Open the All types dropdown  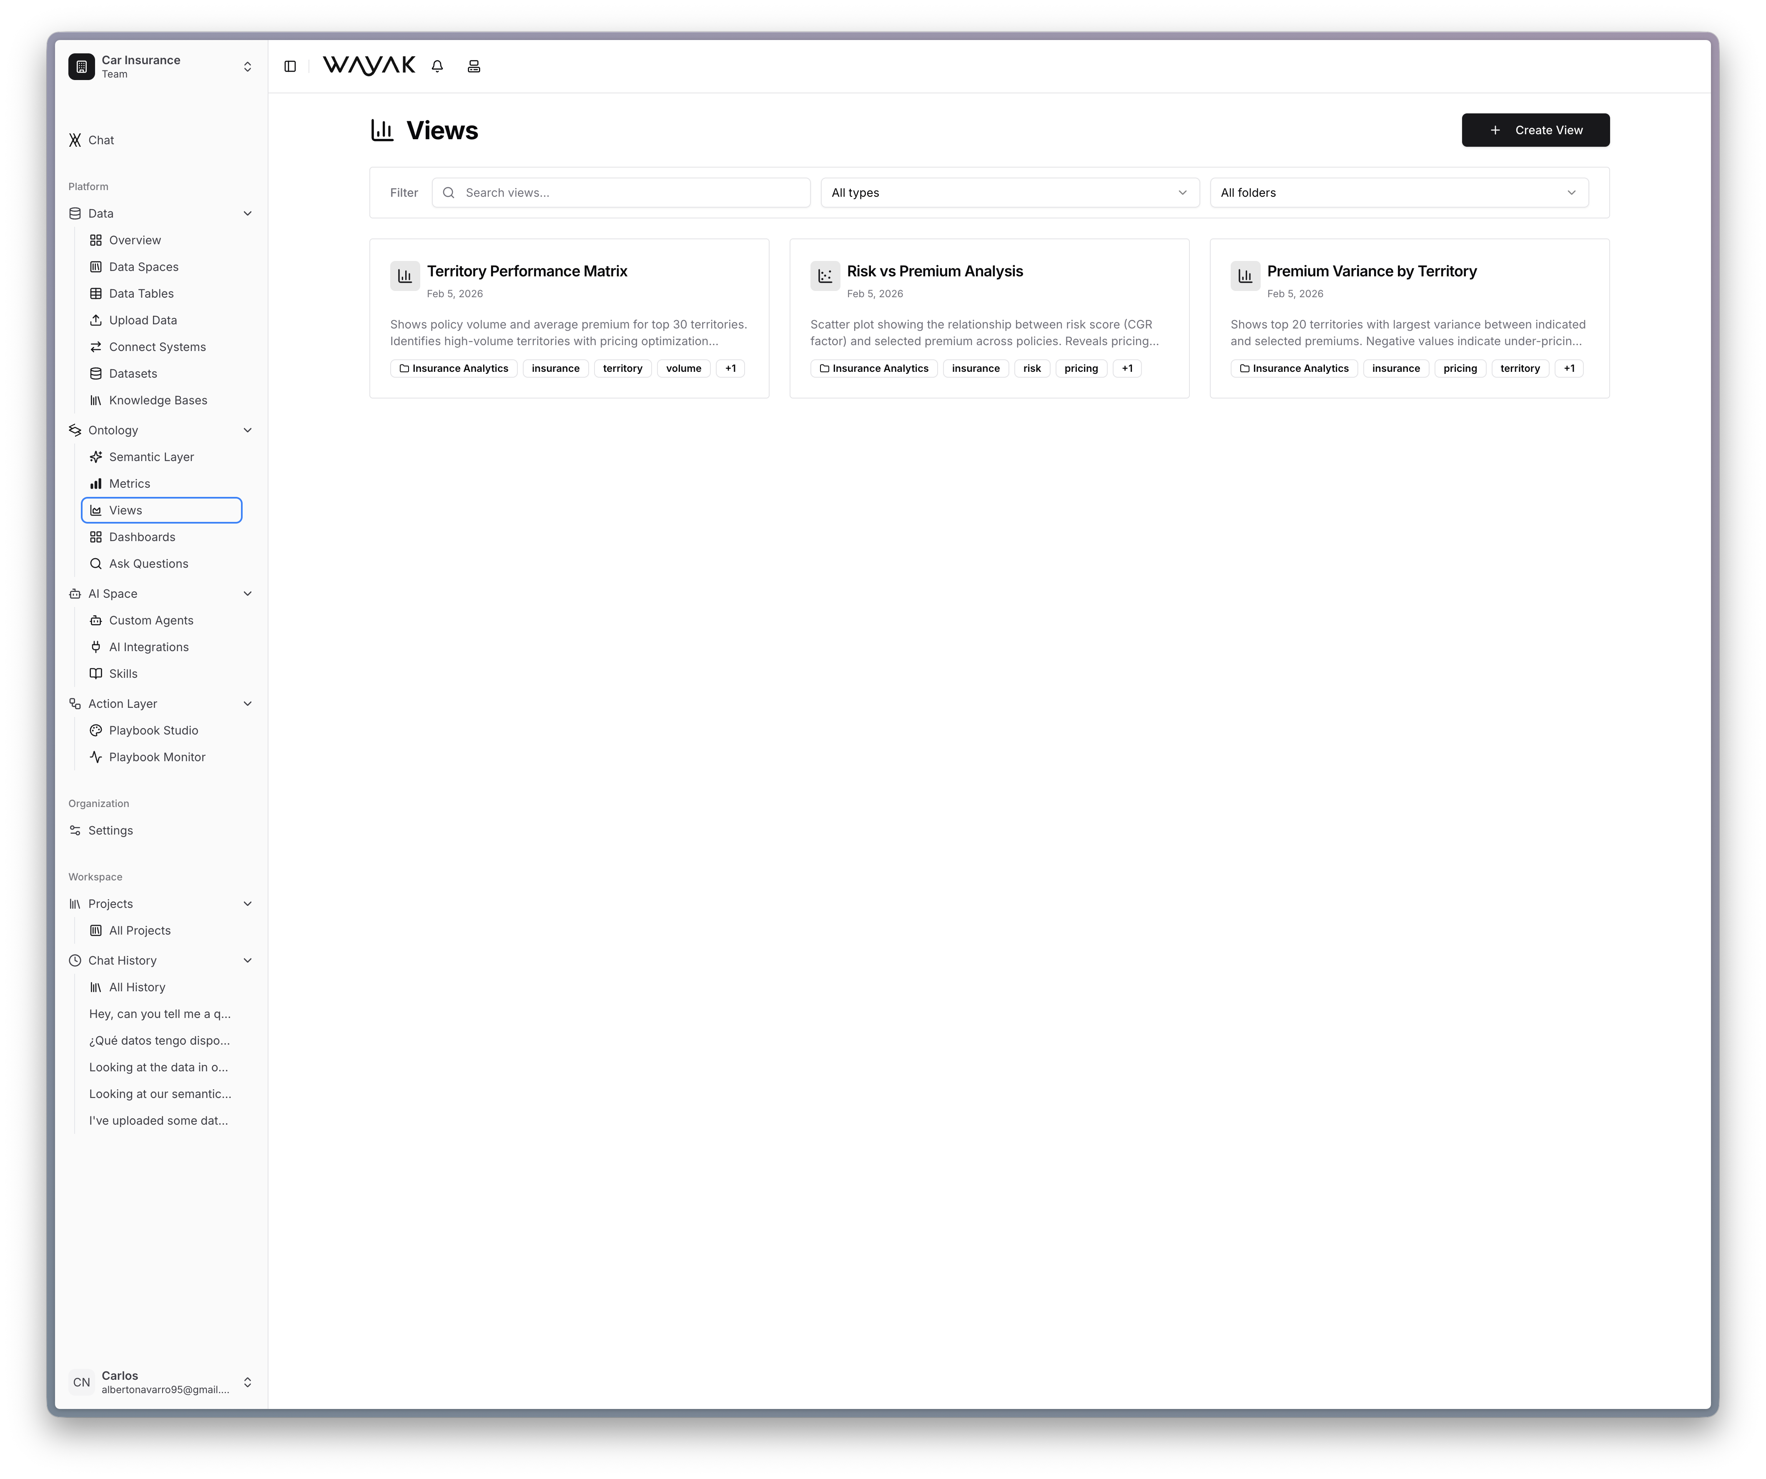(1009, 193)
